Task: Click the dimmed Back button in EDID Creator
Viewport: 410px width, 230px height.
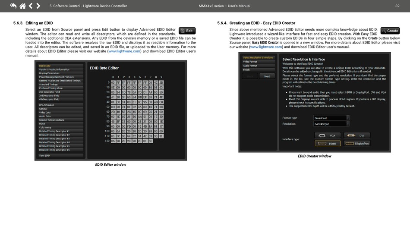Action: pos(250,76)
